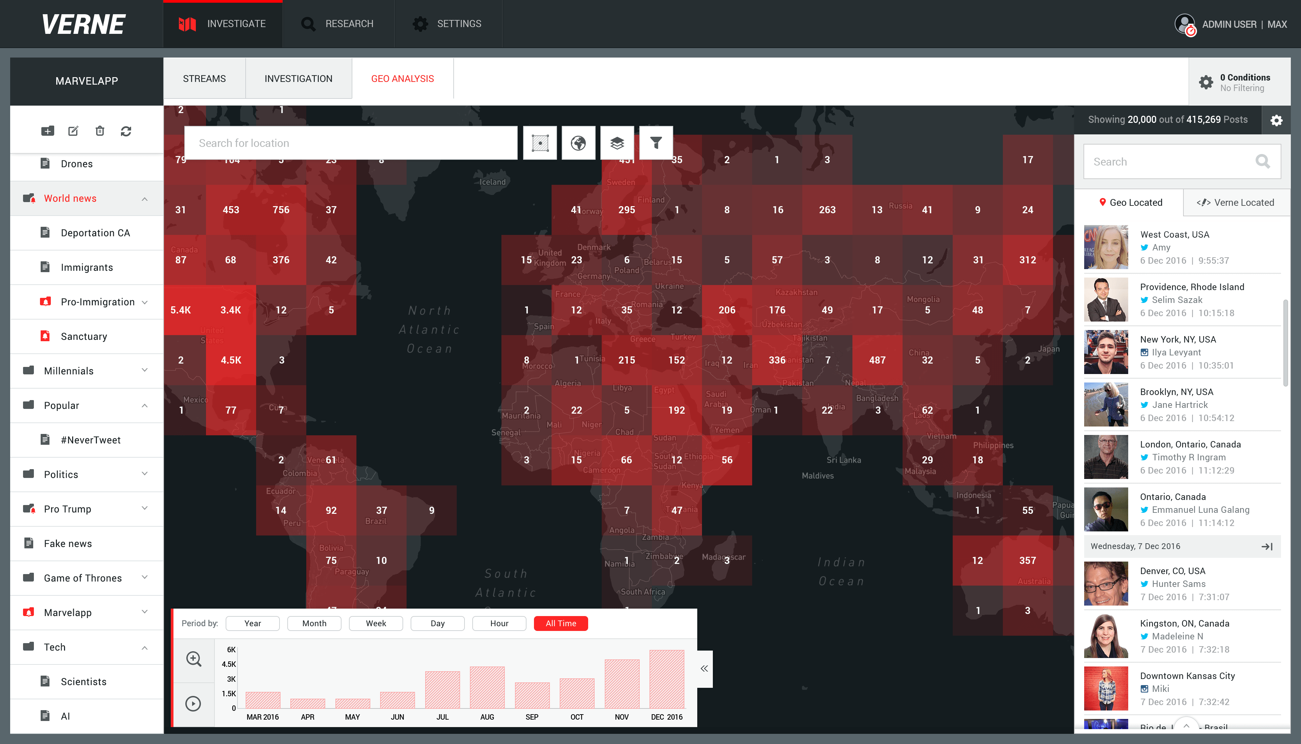Click the DEC 2016 histogram bar
Image resolution: width=1301 pixels, height=744 pixels.
[666, 679]
